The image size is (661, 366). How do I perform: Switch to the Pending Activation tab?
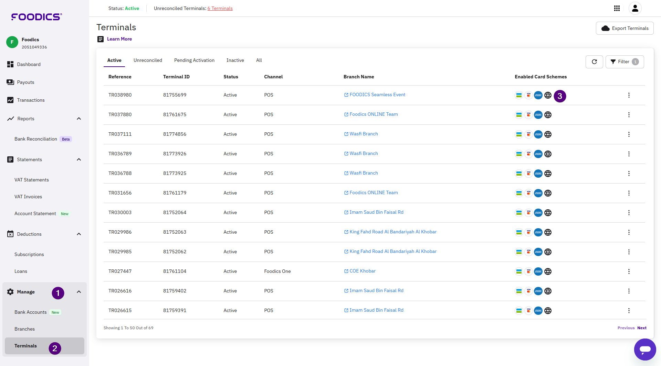[x=194, y=60]
